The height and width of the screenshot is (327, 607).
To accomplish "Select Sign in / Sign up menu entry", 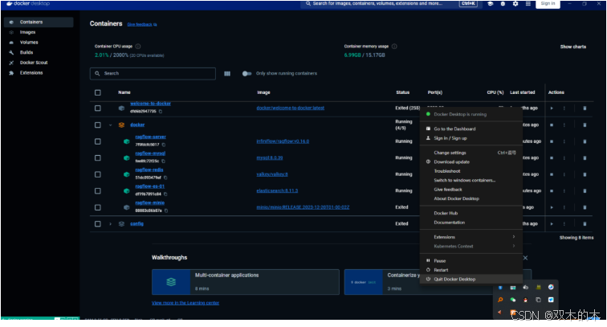I will (x=471, y=138).
